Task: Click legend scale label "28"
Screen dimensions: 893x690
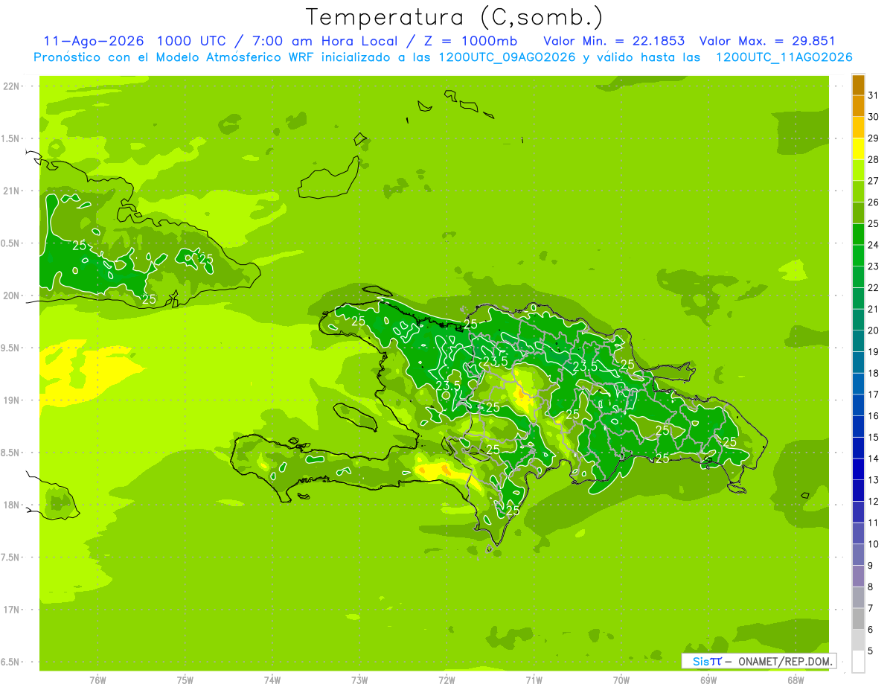Action: (873, 159)
